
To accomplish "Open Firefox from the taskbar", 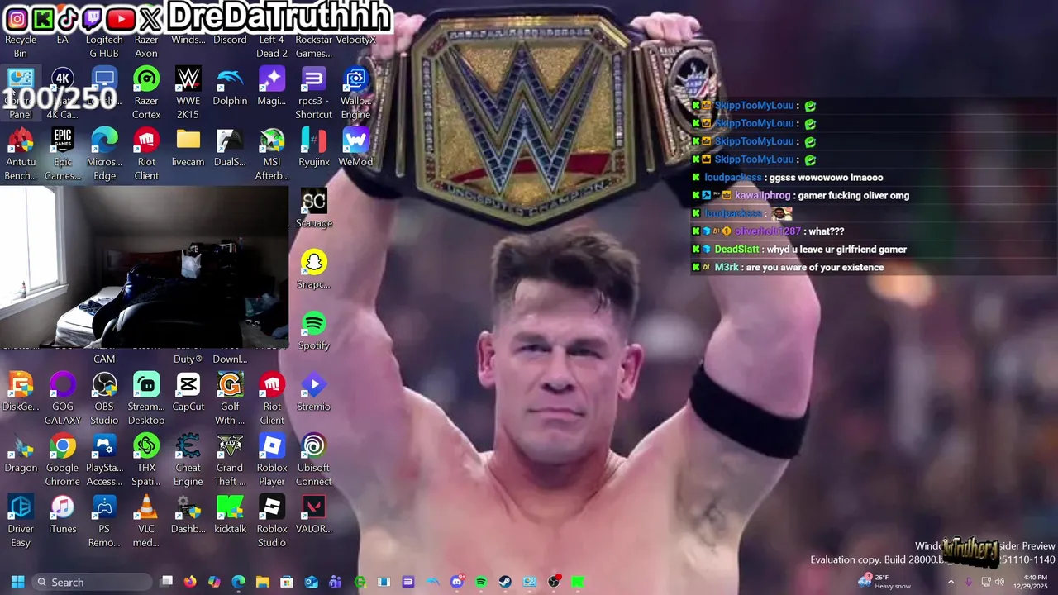I will coord(190,582).
